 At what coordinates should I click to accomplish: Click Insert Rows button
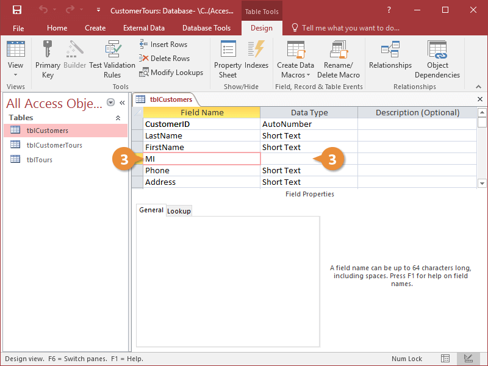coord(163,45)
